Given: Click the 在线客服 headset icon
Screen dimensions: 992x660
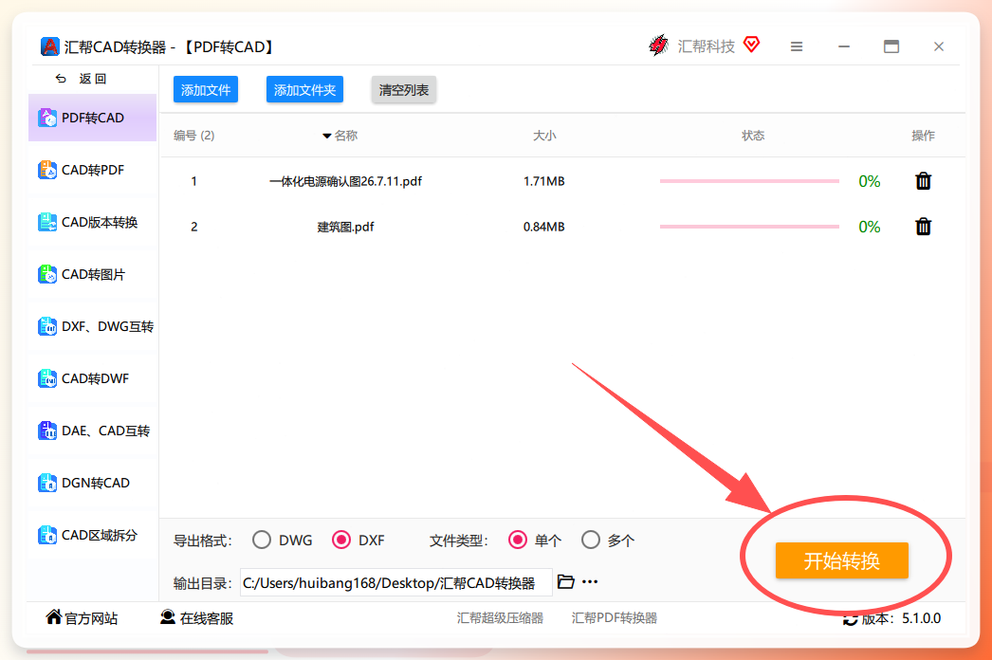Looking at the screenshot, I should pyautogui.click(x=168, y=617).
